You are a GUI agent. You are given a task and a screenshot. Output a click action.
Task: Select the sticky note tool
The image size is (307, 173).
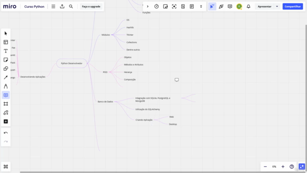(6, 60)
